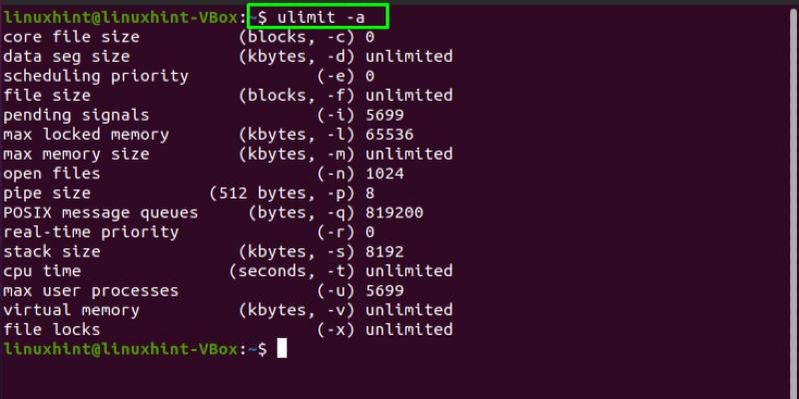The image size is (799, 399).
Task: Click the scheduling priority line
Action: click(x=96, y=76)
